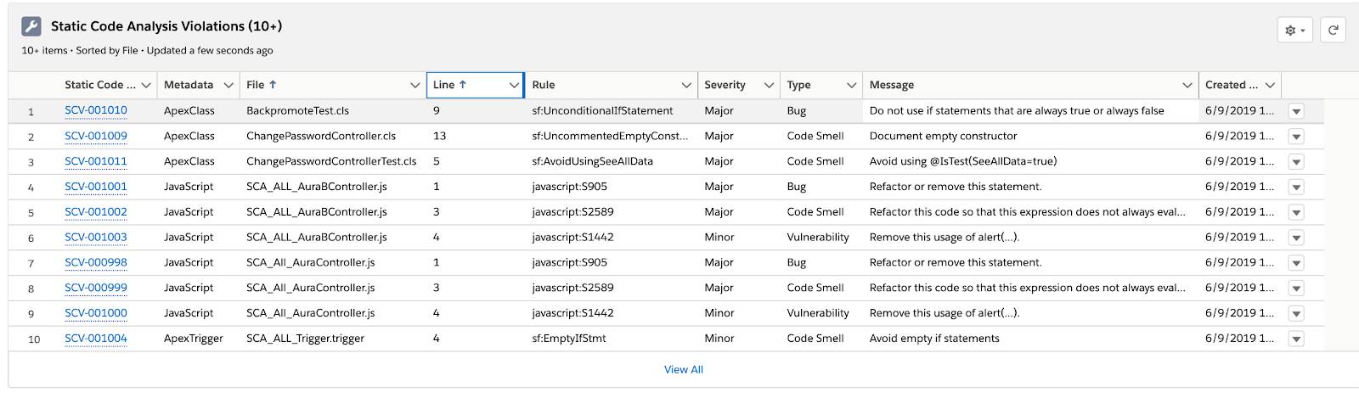Open the Created column dropdown arrow
This screenshot has height=398, width=1359.
[x=1270, y=85]
